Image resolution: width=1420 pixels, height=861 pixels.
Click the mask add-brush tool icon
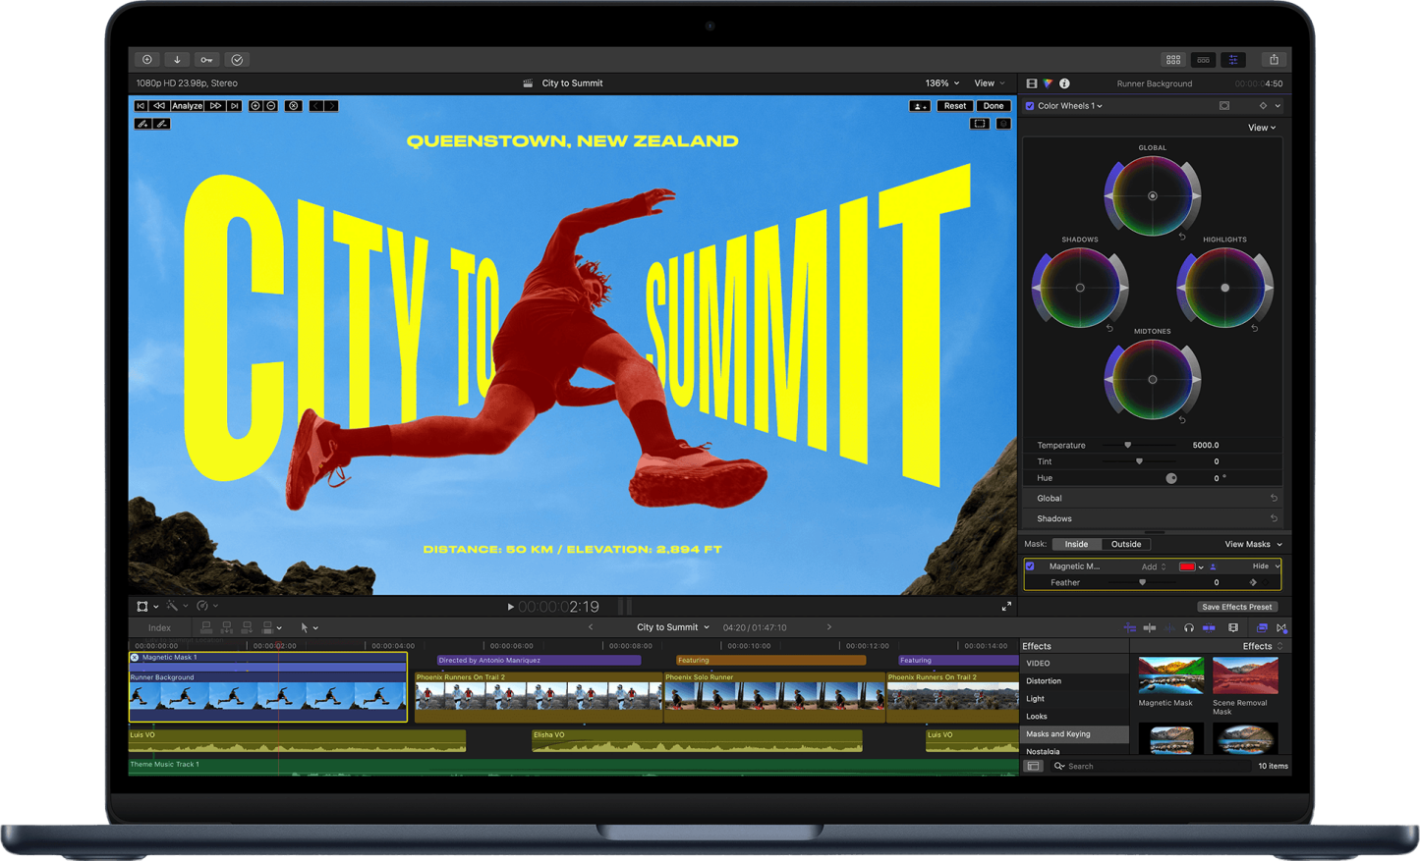pyautogui.click(x=143, y=124)
